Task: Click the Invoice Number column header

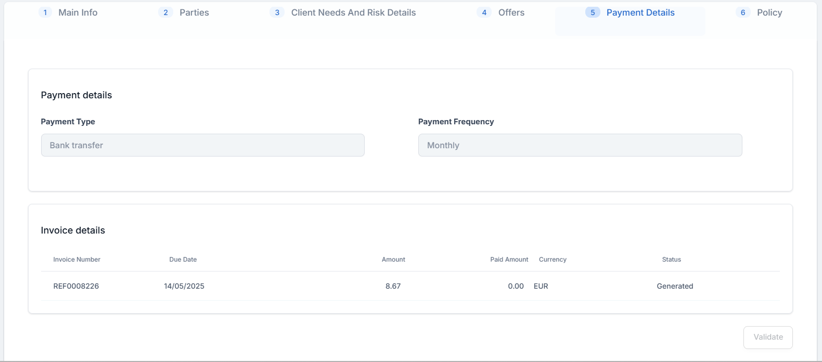Action: tap(76, 260)
